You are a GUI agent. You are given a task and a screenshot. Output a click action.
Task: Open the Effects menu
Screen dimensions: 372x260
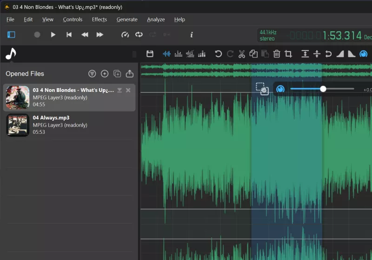click(99, 19)
